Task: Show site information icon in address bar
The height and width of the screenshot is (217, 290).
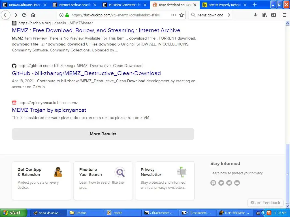Action: coord(61,15)
